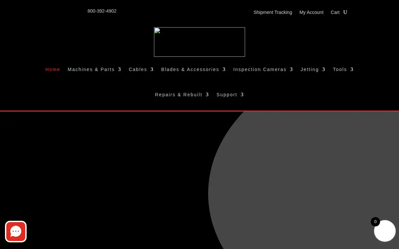Click the broken site logo image
This screenshot has width=399, height=249.
(199, 42)
